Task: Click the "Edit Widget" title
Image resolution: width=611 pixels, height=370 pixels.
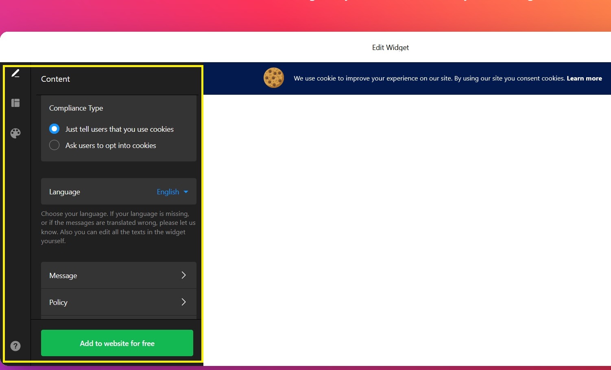Action: [390, 48]
